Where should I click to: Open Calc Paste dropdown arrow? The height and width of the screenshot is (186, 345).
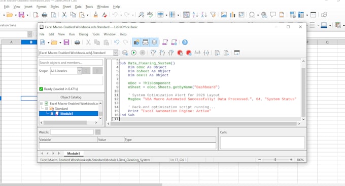88,15
